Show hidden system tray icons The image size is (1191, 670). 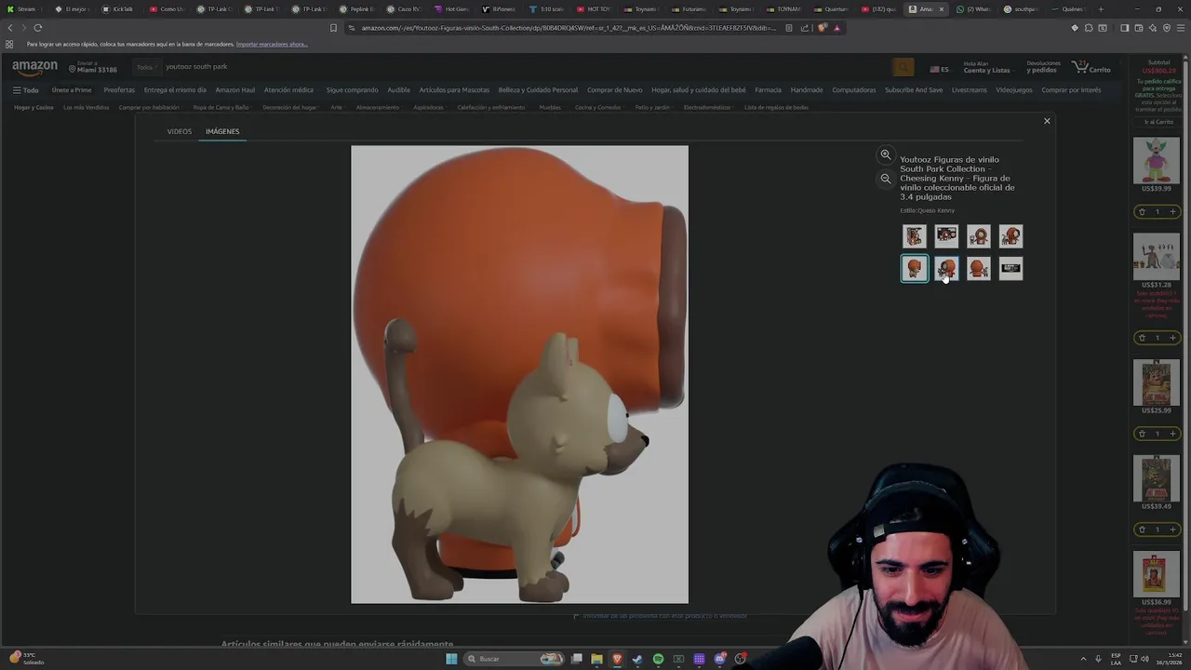tap(1083, 659)
